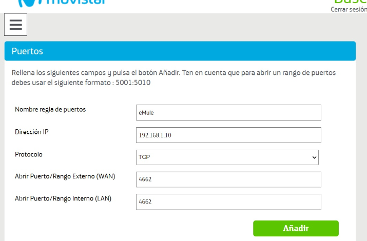Select the internal LAN port input field
367x241 pixels.
tap(228, 202)
